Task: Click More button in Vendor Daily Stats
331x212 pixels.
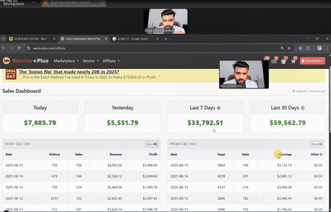Action: click(x=151, y=144)
